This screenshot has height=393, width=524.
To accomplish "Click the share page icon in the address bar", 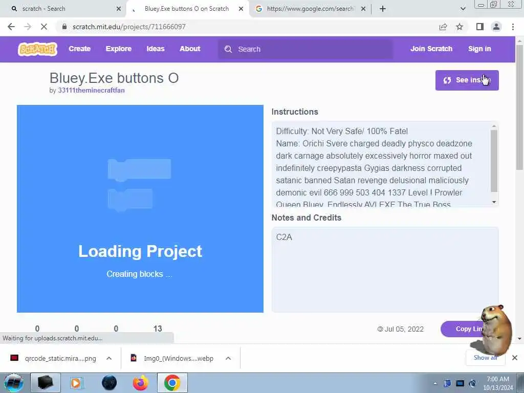I will pyautogui.click(x=443, y=27).
